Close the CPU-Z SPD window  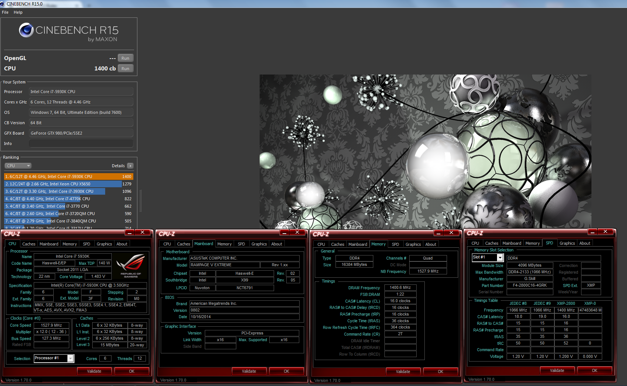tap(605, 232)
